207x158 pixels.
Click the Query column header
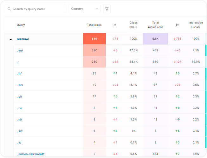coord(21,25)
